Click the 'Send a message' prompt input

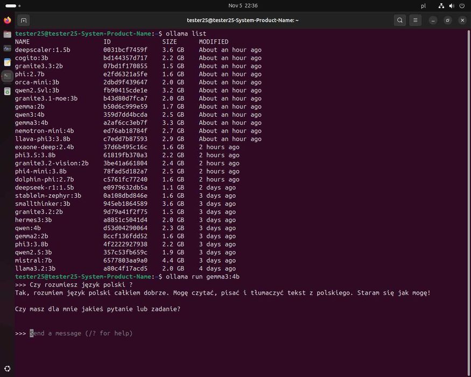click(x=81, y=333)
